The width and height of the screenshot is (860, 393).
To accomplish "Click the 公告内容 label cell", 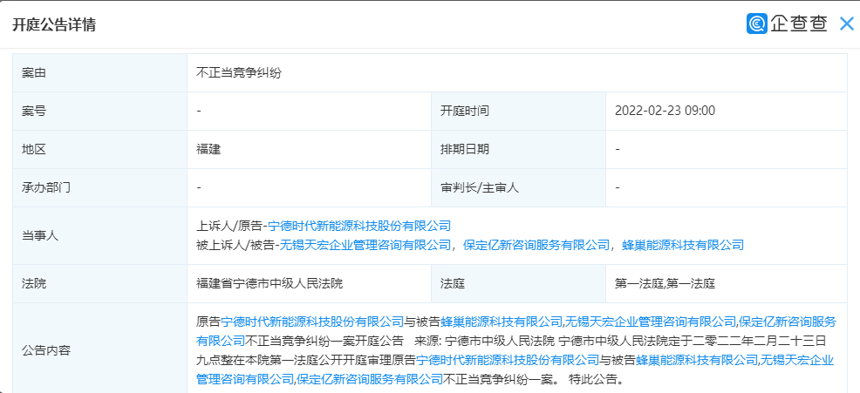I will [x=99, y=349].
